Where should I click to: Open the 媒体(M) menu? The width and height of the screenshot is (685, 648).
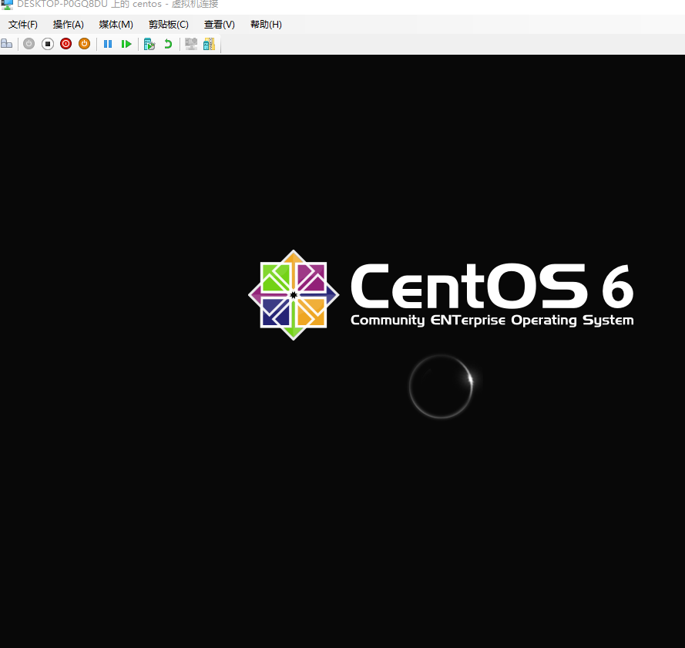[116, 25]
